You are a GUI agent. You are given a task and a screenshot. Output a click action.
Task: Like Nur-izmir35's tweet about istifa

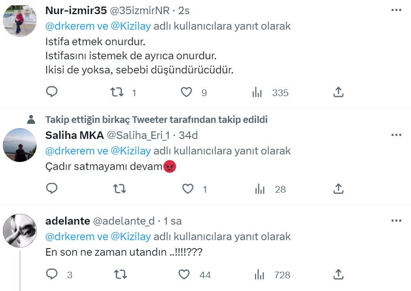187,92
